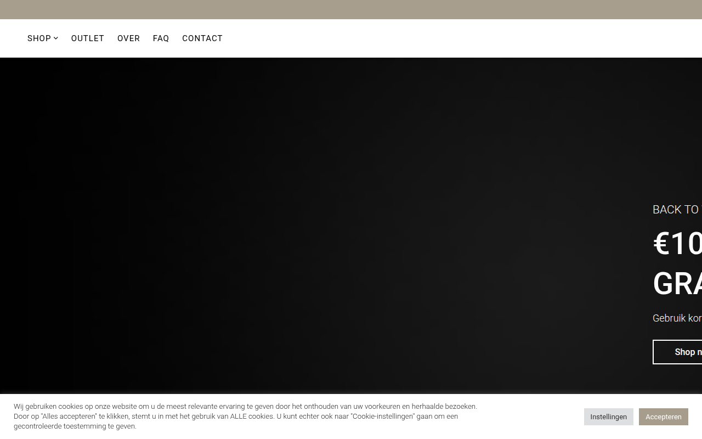The image size is (702, 439).
Task: Expand the SHOP dropdown menu
Action: (43, 38)
